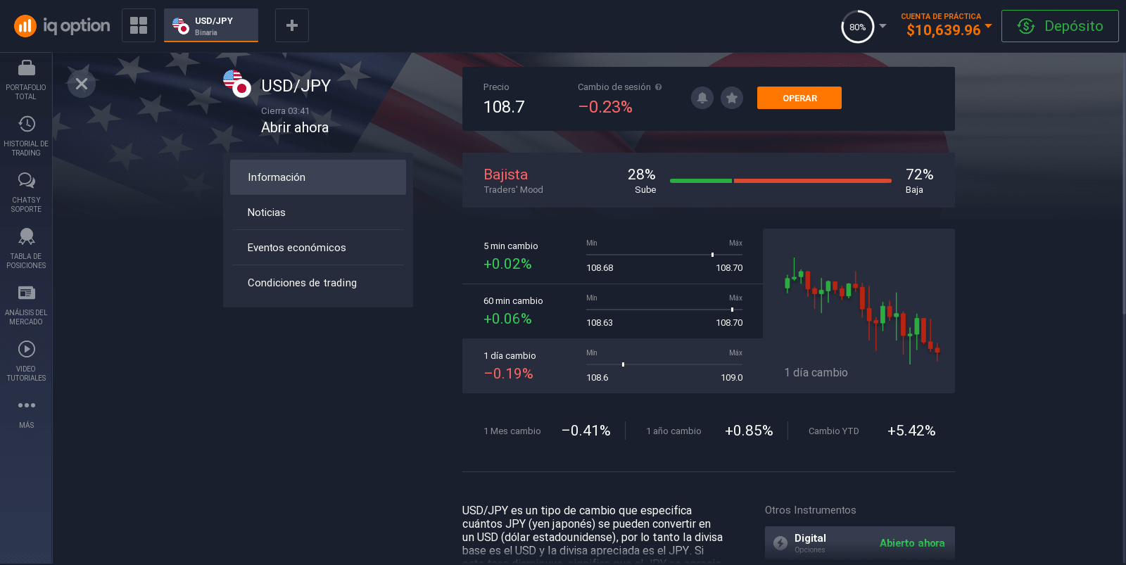Open Portafolio Total in sidebar
Viewport: 1126px width, 565px height.
coord(26,80)
